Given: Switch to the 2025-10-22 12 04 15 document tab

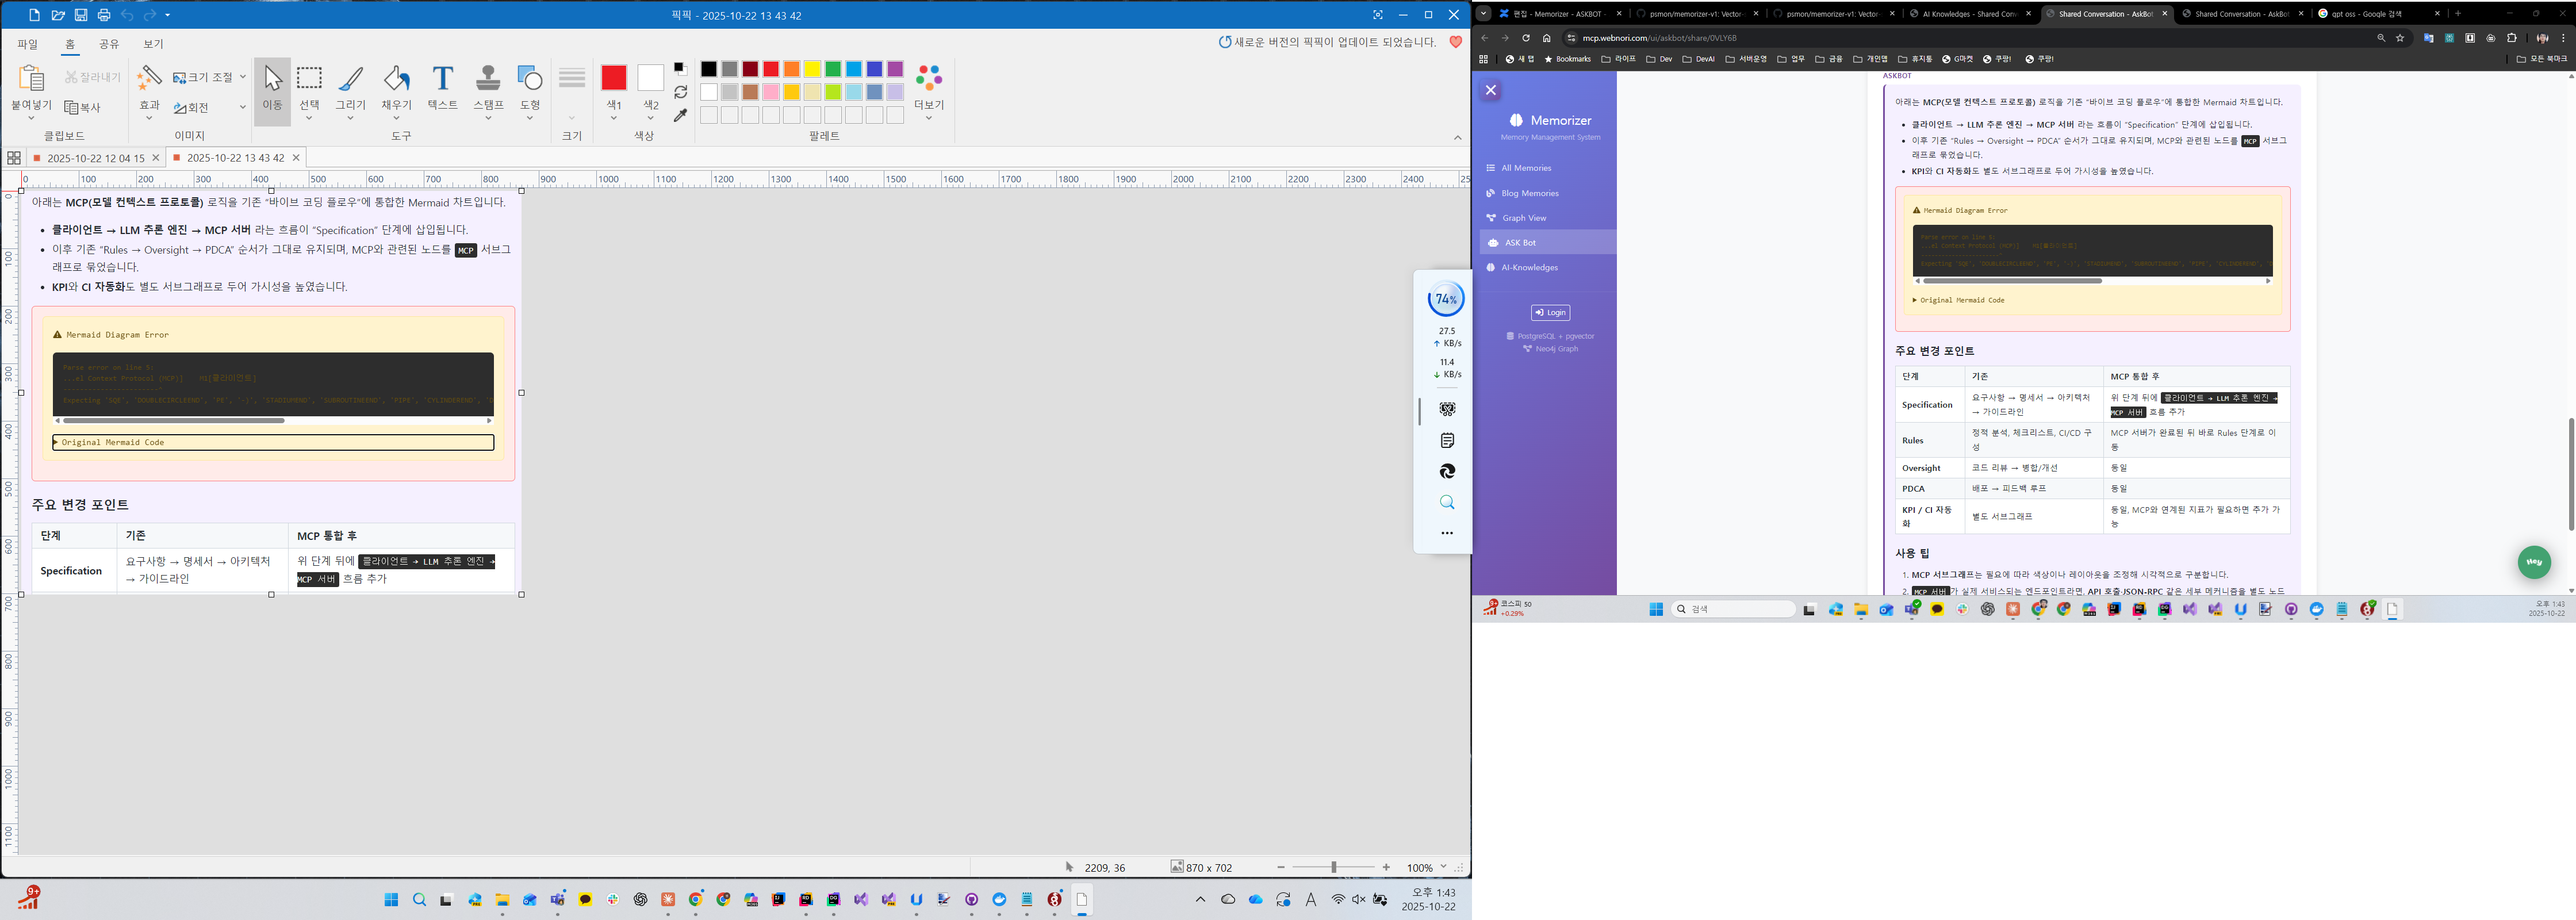Looking at the screenshot, I should pyautogui.click(x=95, y=158).
